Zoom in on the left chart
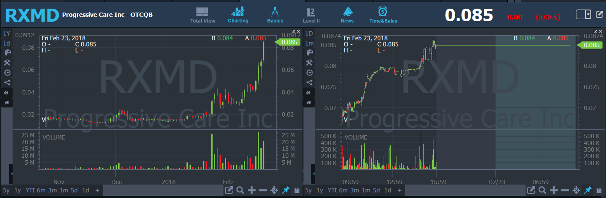 point(252,190)
